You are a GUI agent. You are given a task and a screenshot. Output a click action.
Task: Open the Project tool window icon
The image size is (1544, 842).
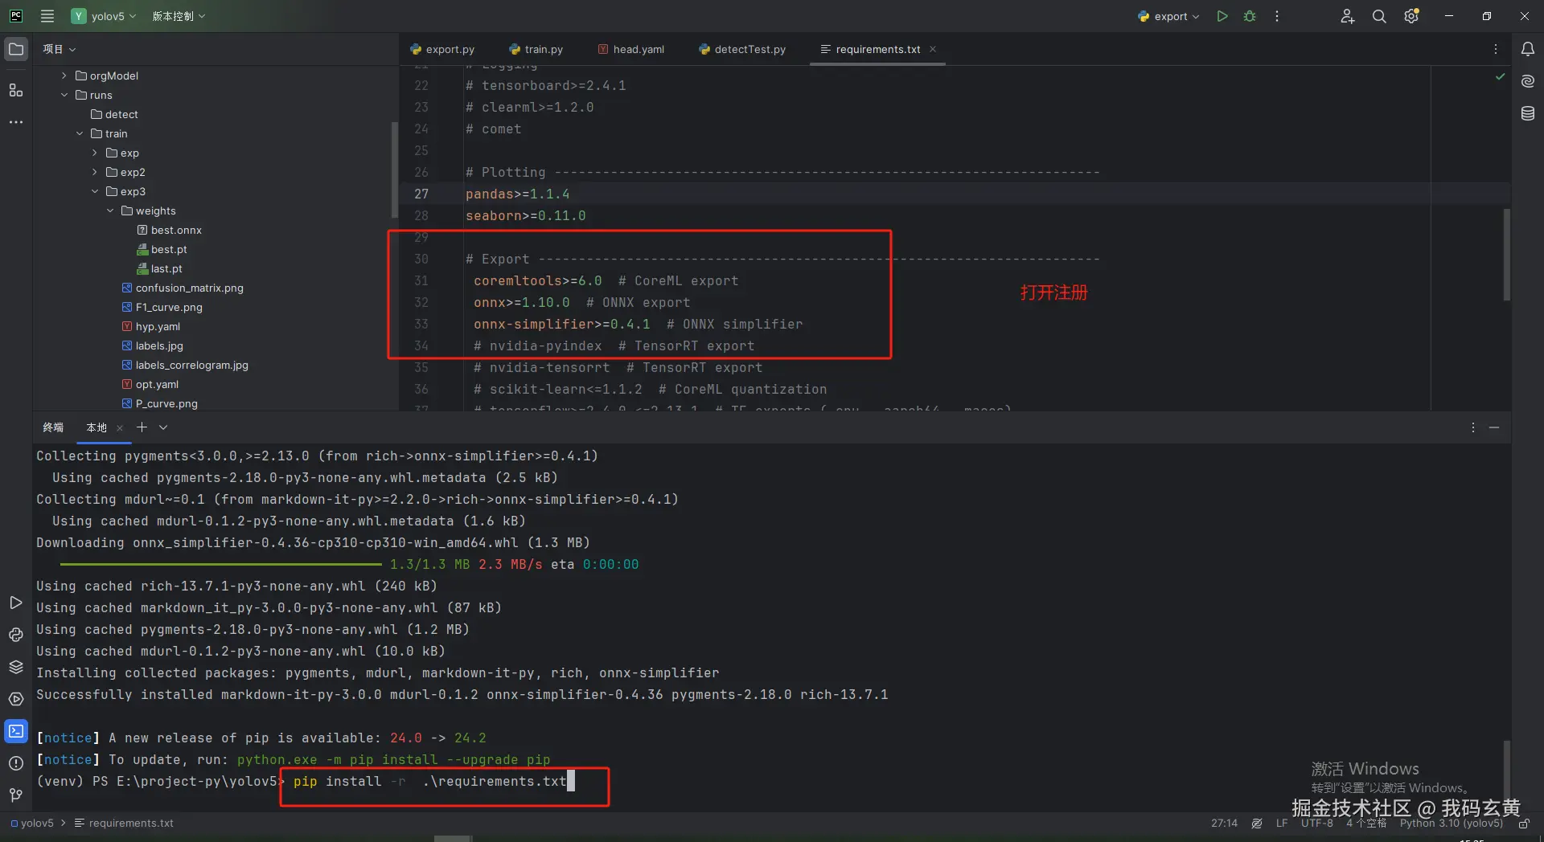(x=16, y=49)
